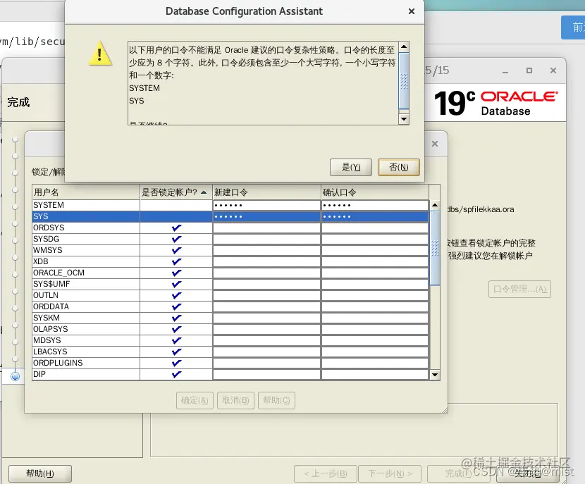Open 口令管理...(A) button in installer window
585x484 pixels.
(519, 290)
